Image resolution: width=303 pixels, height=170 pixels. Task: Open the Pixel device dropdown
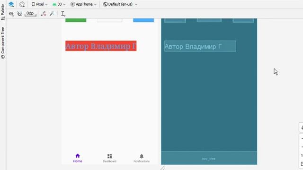[x=39, y=4]
